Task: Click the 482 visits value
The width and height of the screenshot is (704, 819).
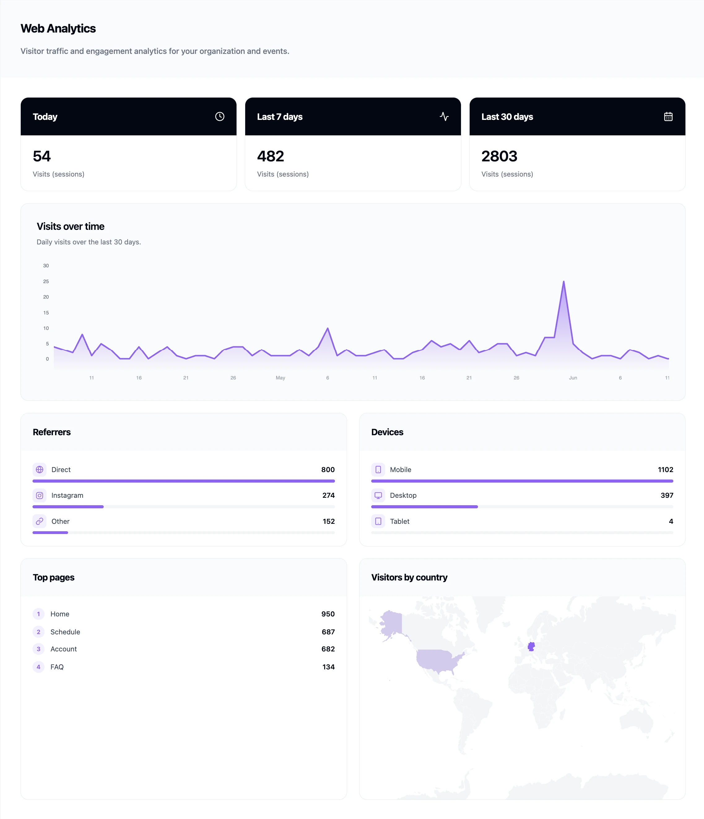Action: point(271,156)
